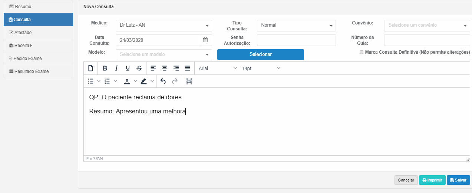Click the new document icon

(x=90, y=68)
